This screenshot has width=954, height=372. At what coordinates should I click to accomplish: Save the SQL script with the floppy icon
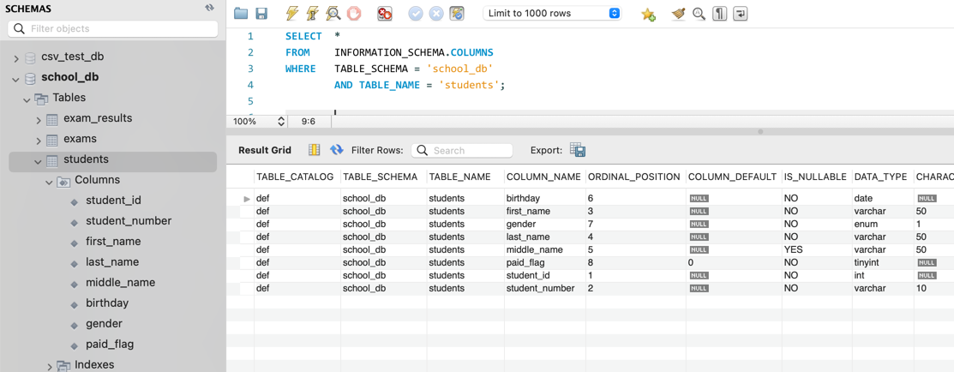[x=261, y=14]
